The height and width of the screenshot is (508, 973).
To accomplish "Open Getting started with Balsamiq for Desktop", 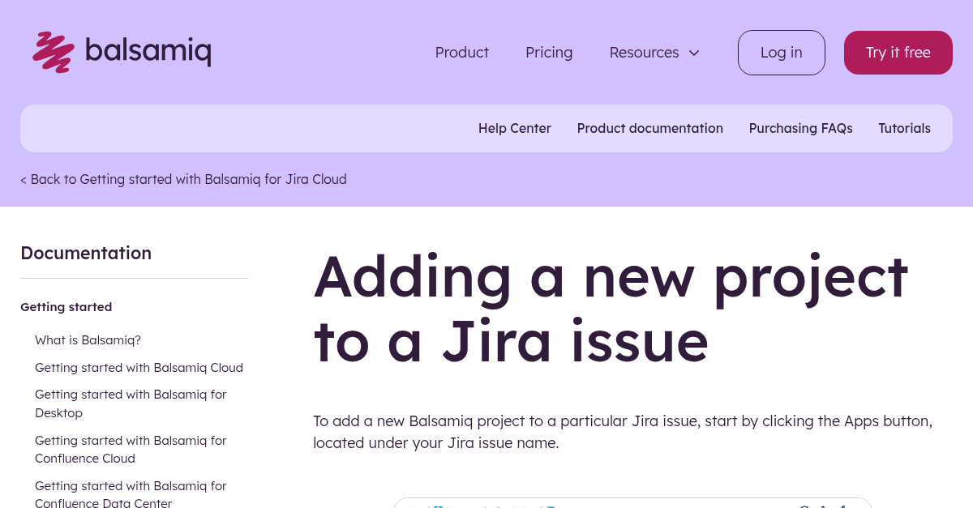I will coord(131,403).
